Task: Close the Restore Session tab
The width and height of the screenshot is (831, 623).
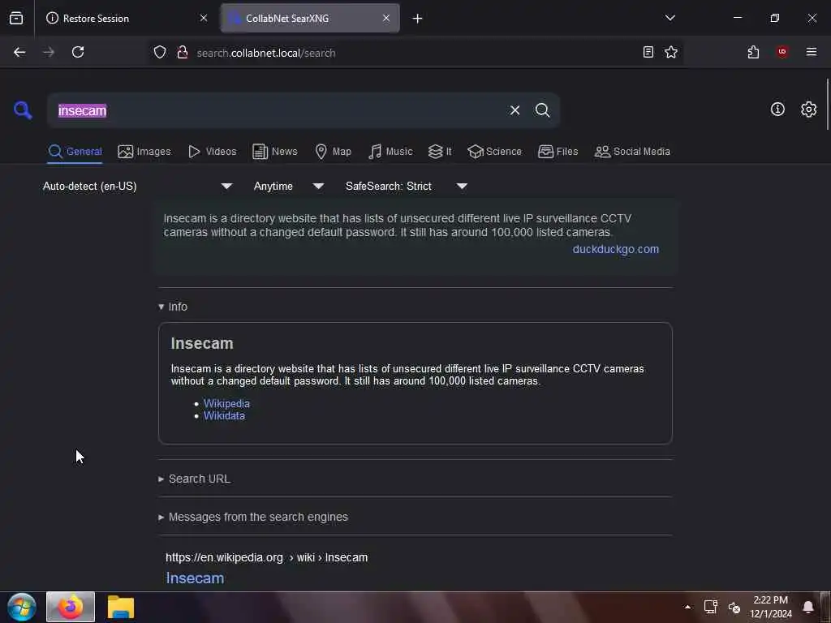Action: [204, 18]
